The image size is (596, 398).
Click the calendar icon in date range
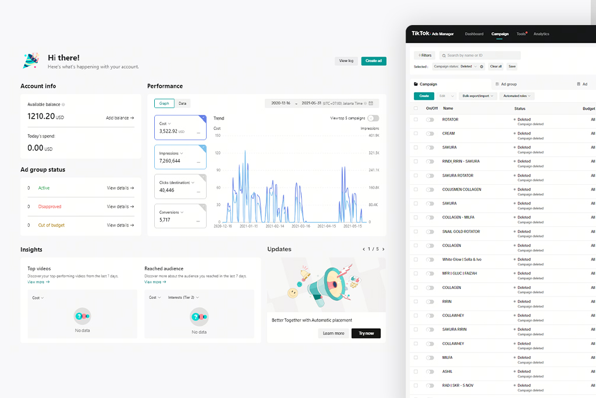tap(371, 103)
